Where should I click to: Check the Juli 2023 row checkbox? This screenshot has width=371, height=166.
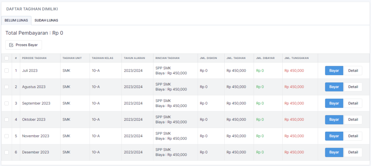point(7,71)
